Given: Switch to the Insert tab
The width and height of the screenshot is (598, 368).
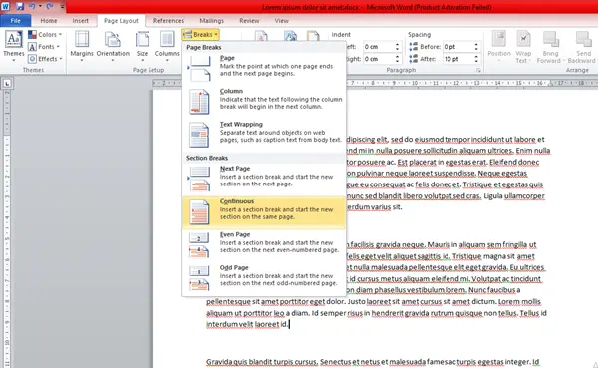Looking at the screenshot, I should coord(80,21).
